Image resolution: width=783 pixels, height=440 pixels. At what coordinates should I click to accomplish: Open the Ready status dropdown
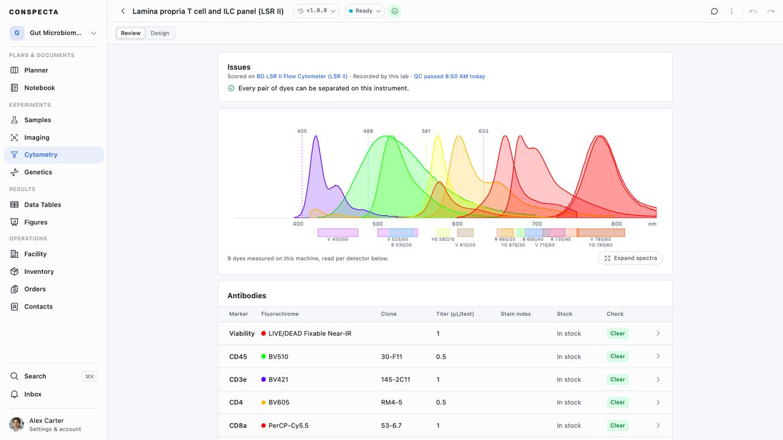pos(365,11)
